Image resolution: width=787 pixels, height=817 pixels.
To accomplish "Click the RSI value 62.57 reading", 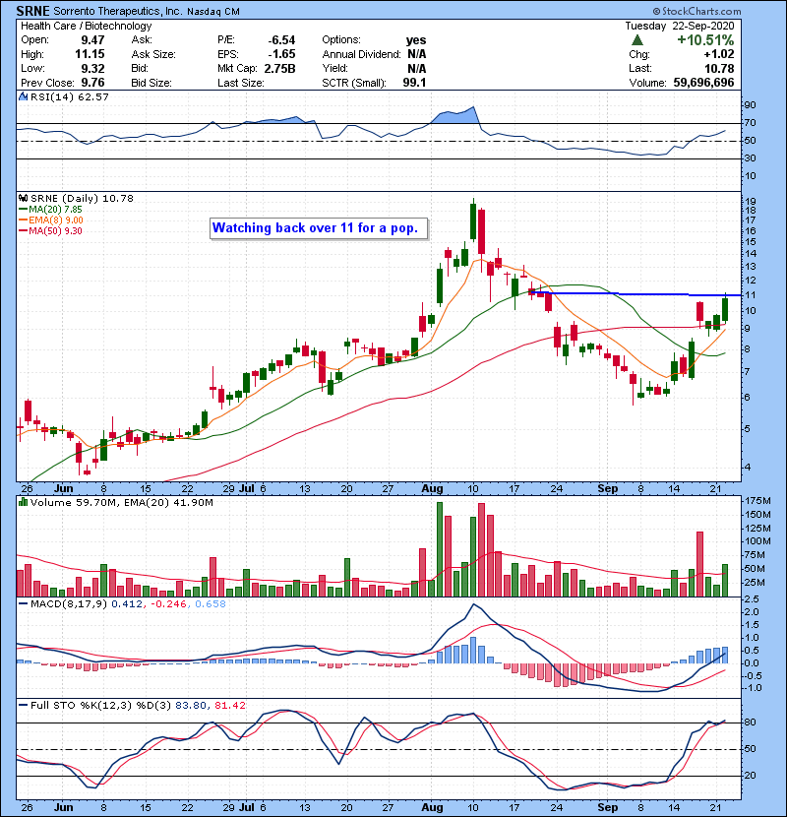I will click(x=91, y=96).
